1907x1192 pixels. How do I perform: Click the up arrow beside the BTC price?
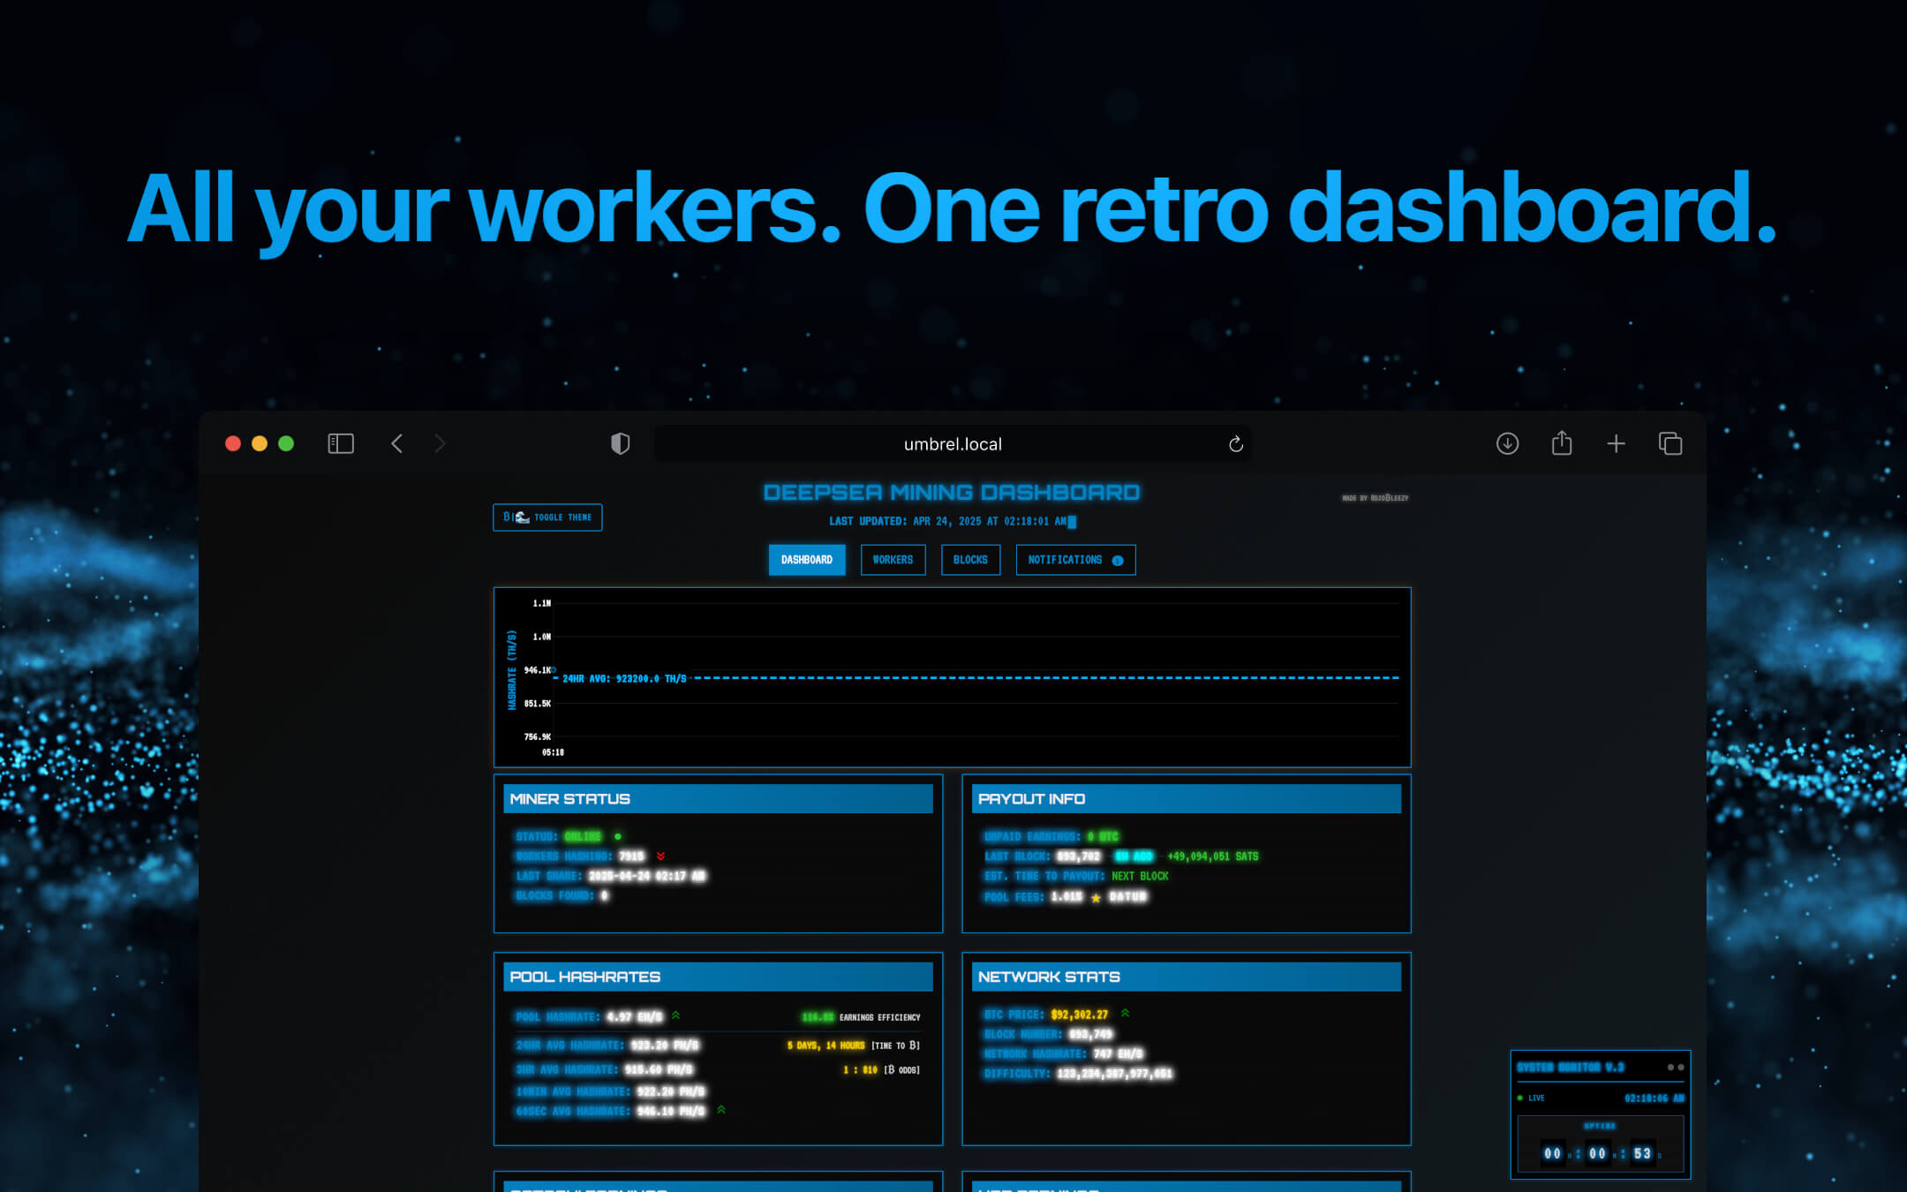coord(1124,1013)
